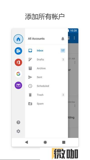Click the Sent paper-plane icon
Viewport: 90px width, 160px height.
tap(30, 77)
